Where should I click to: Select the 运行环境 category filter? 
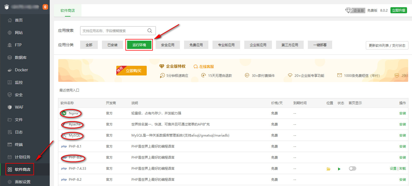coord(139,45)
